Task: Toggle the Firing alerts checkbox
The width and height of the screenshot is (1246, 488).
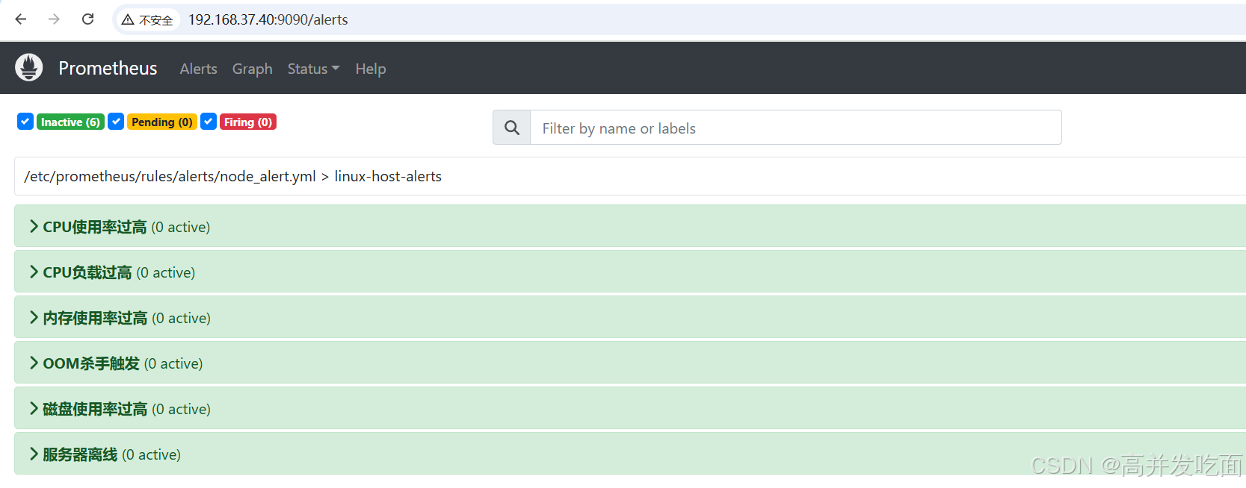Action: click(x=209, y=122)
